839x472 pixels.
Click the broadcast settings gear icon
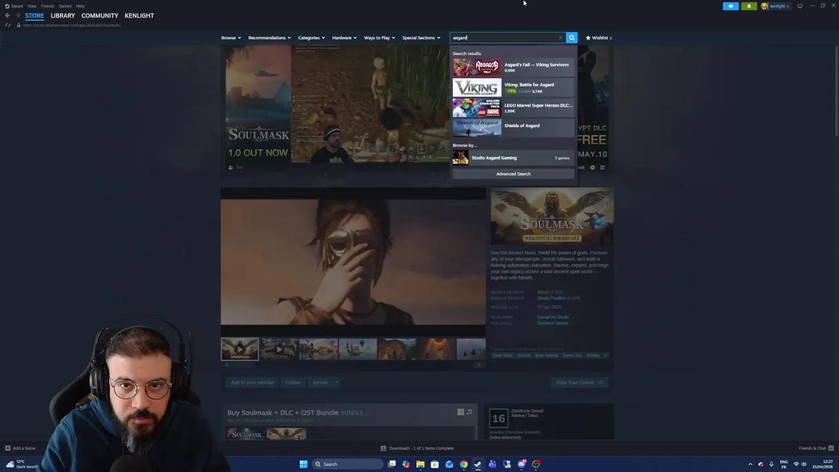coord(593,167)
